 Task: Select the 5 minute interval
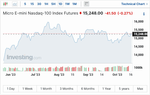pos(25,4)
